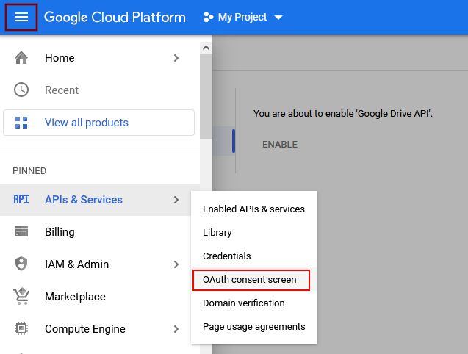
Task: Expand the Compute Engine submenu chevron
Action: click(x=176, y=329)
